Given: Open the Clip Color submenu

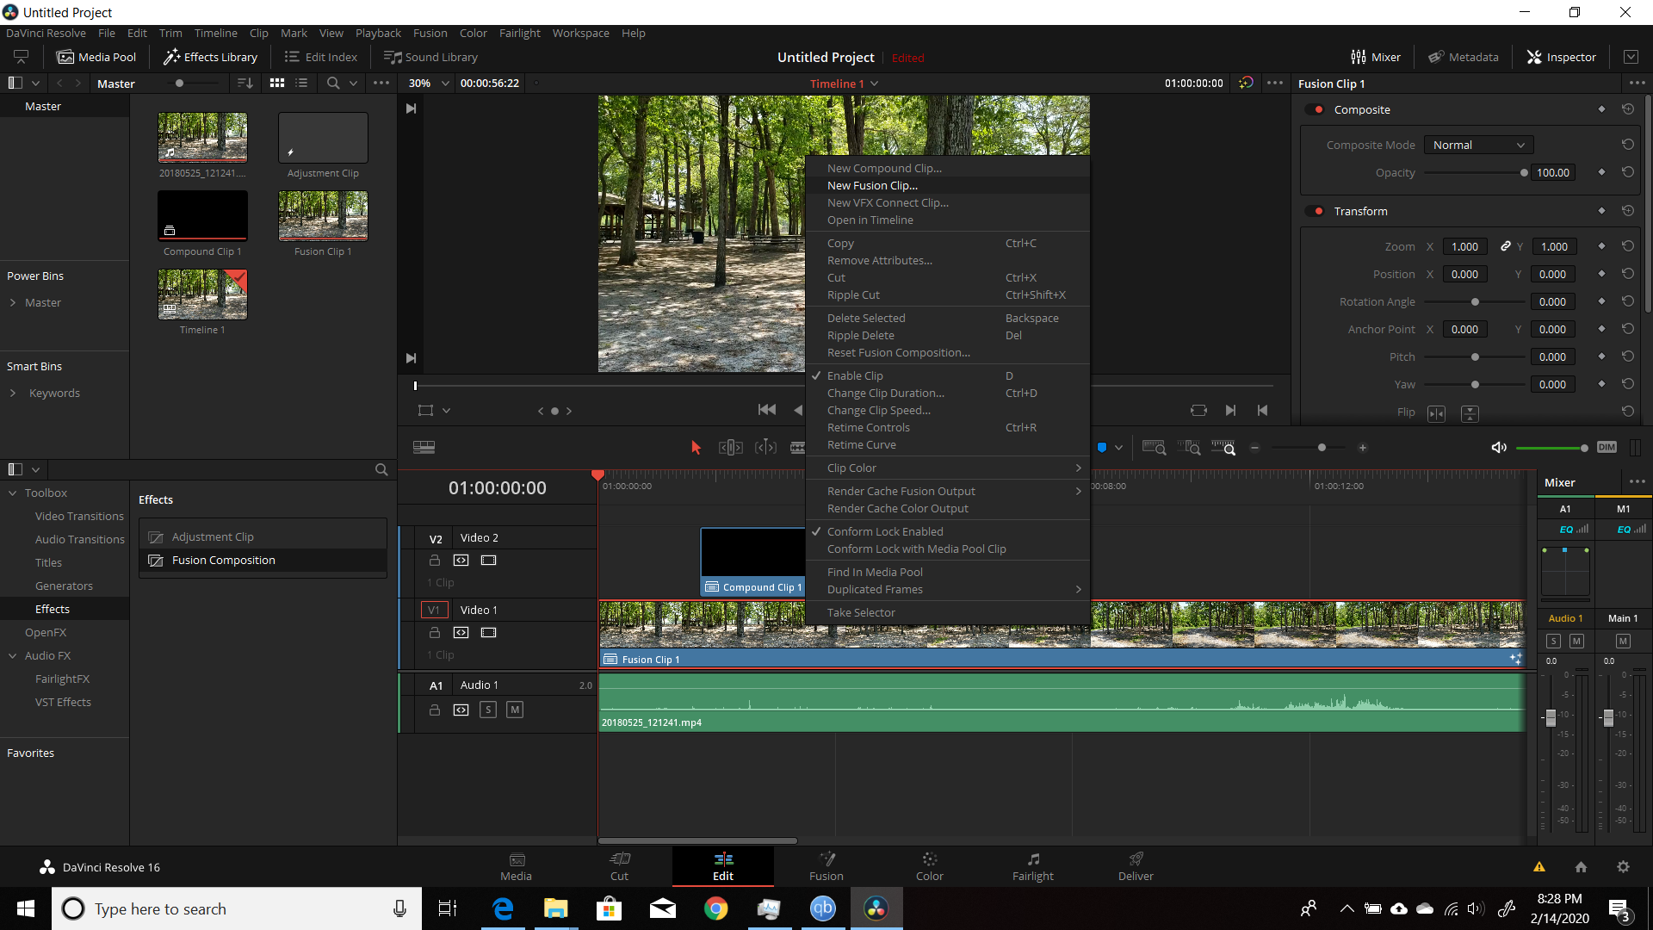Looking at the screenshot, I should pyautogui.click(x=947, y=468).
